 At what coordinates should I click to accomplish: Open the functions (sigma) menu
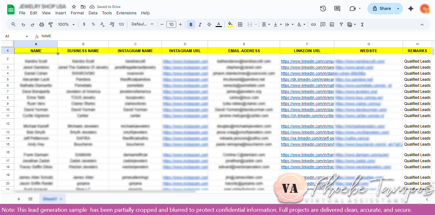point(362,24)
